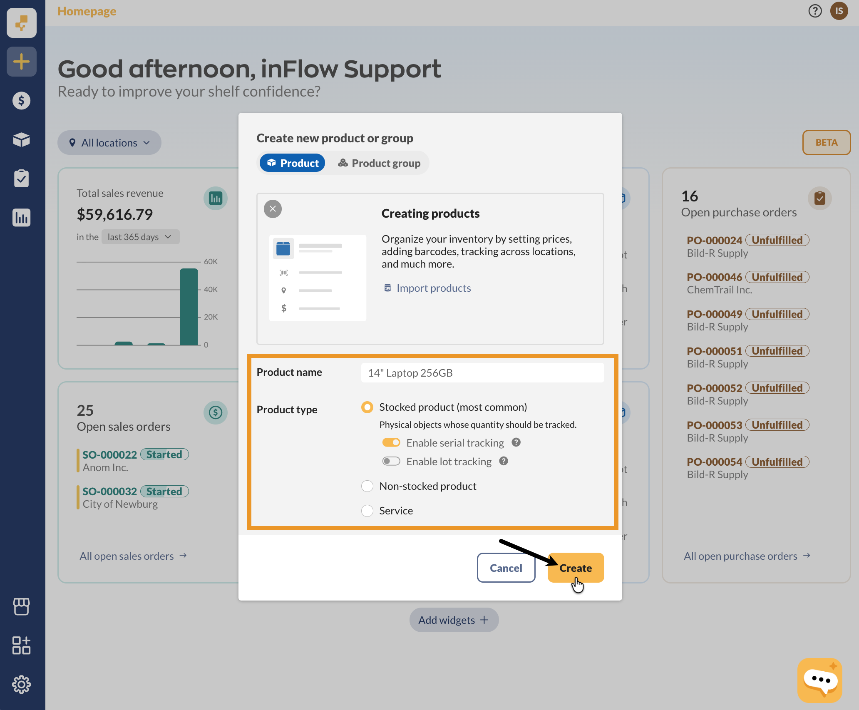Open the sales dollar icon in sidebar

pyautogui.click(x=22, y=101)
